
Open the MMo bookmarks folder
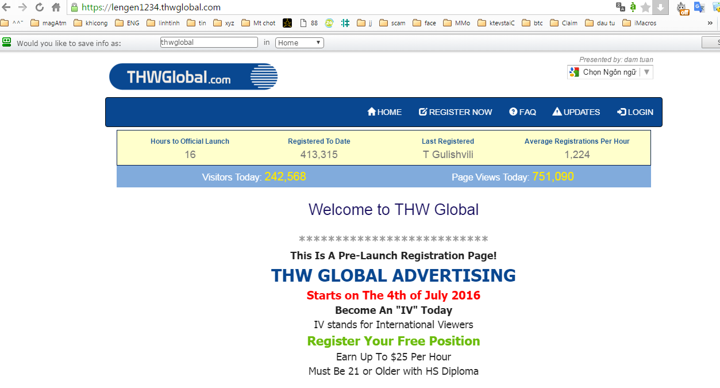457,23
